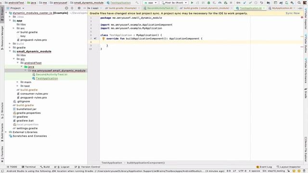Screen dimensions: 308x173
Task: Open the Event Log
Action: point(264,167)
